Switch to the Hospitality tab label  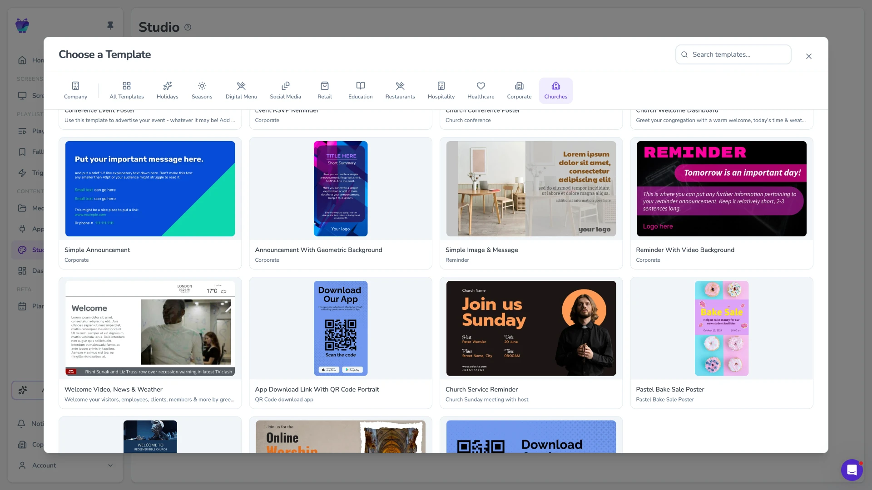[441, 97]
